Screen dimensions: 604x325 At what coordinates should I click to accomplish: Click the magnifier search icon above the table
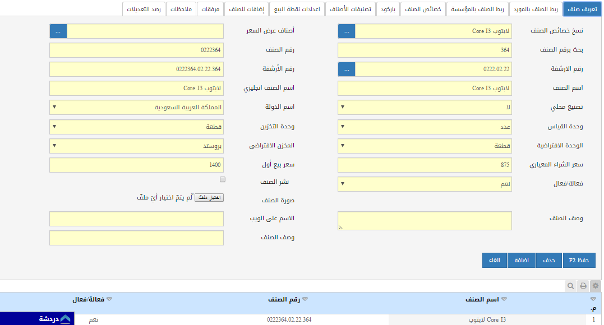coord(570,286)
